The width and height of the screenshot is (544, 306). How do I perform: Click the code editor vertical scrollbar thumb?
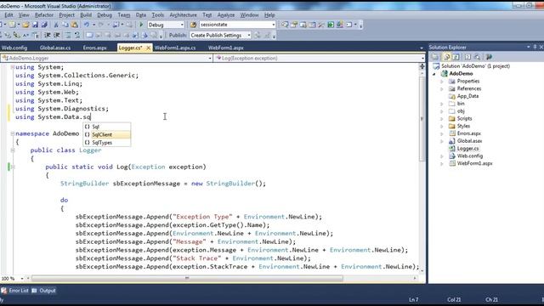coord(422,119)
